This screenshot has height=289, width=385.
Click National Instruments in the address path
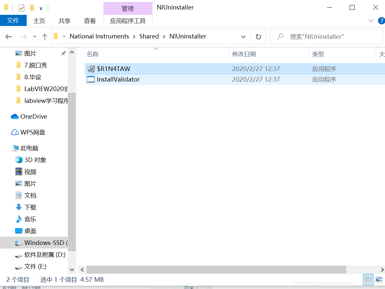click(99, 36)
